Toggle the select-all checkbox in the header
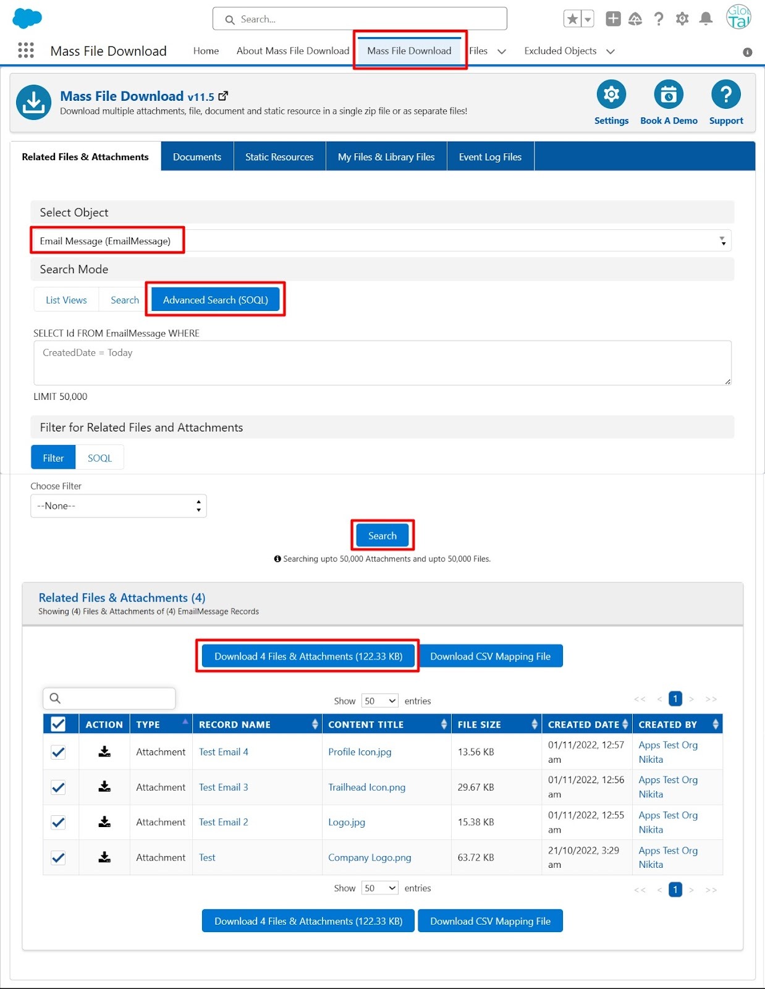 point(58,724)
